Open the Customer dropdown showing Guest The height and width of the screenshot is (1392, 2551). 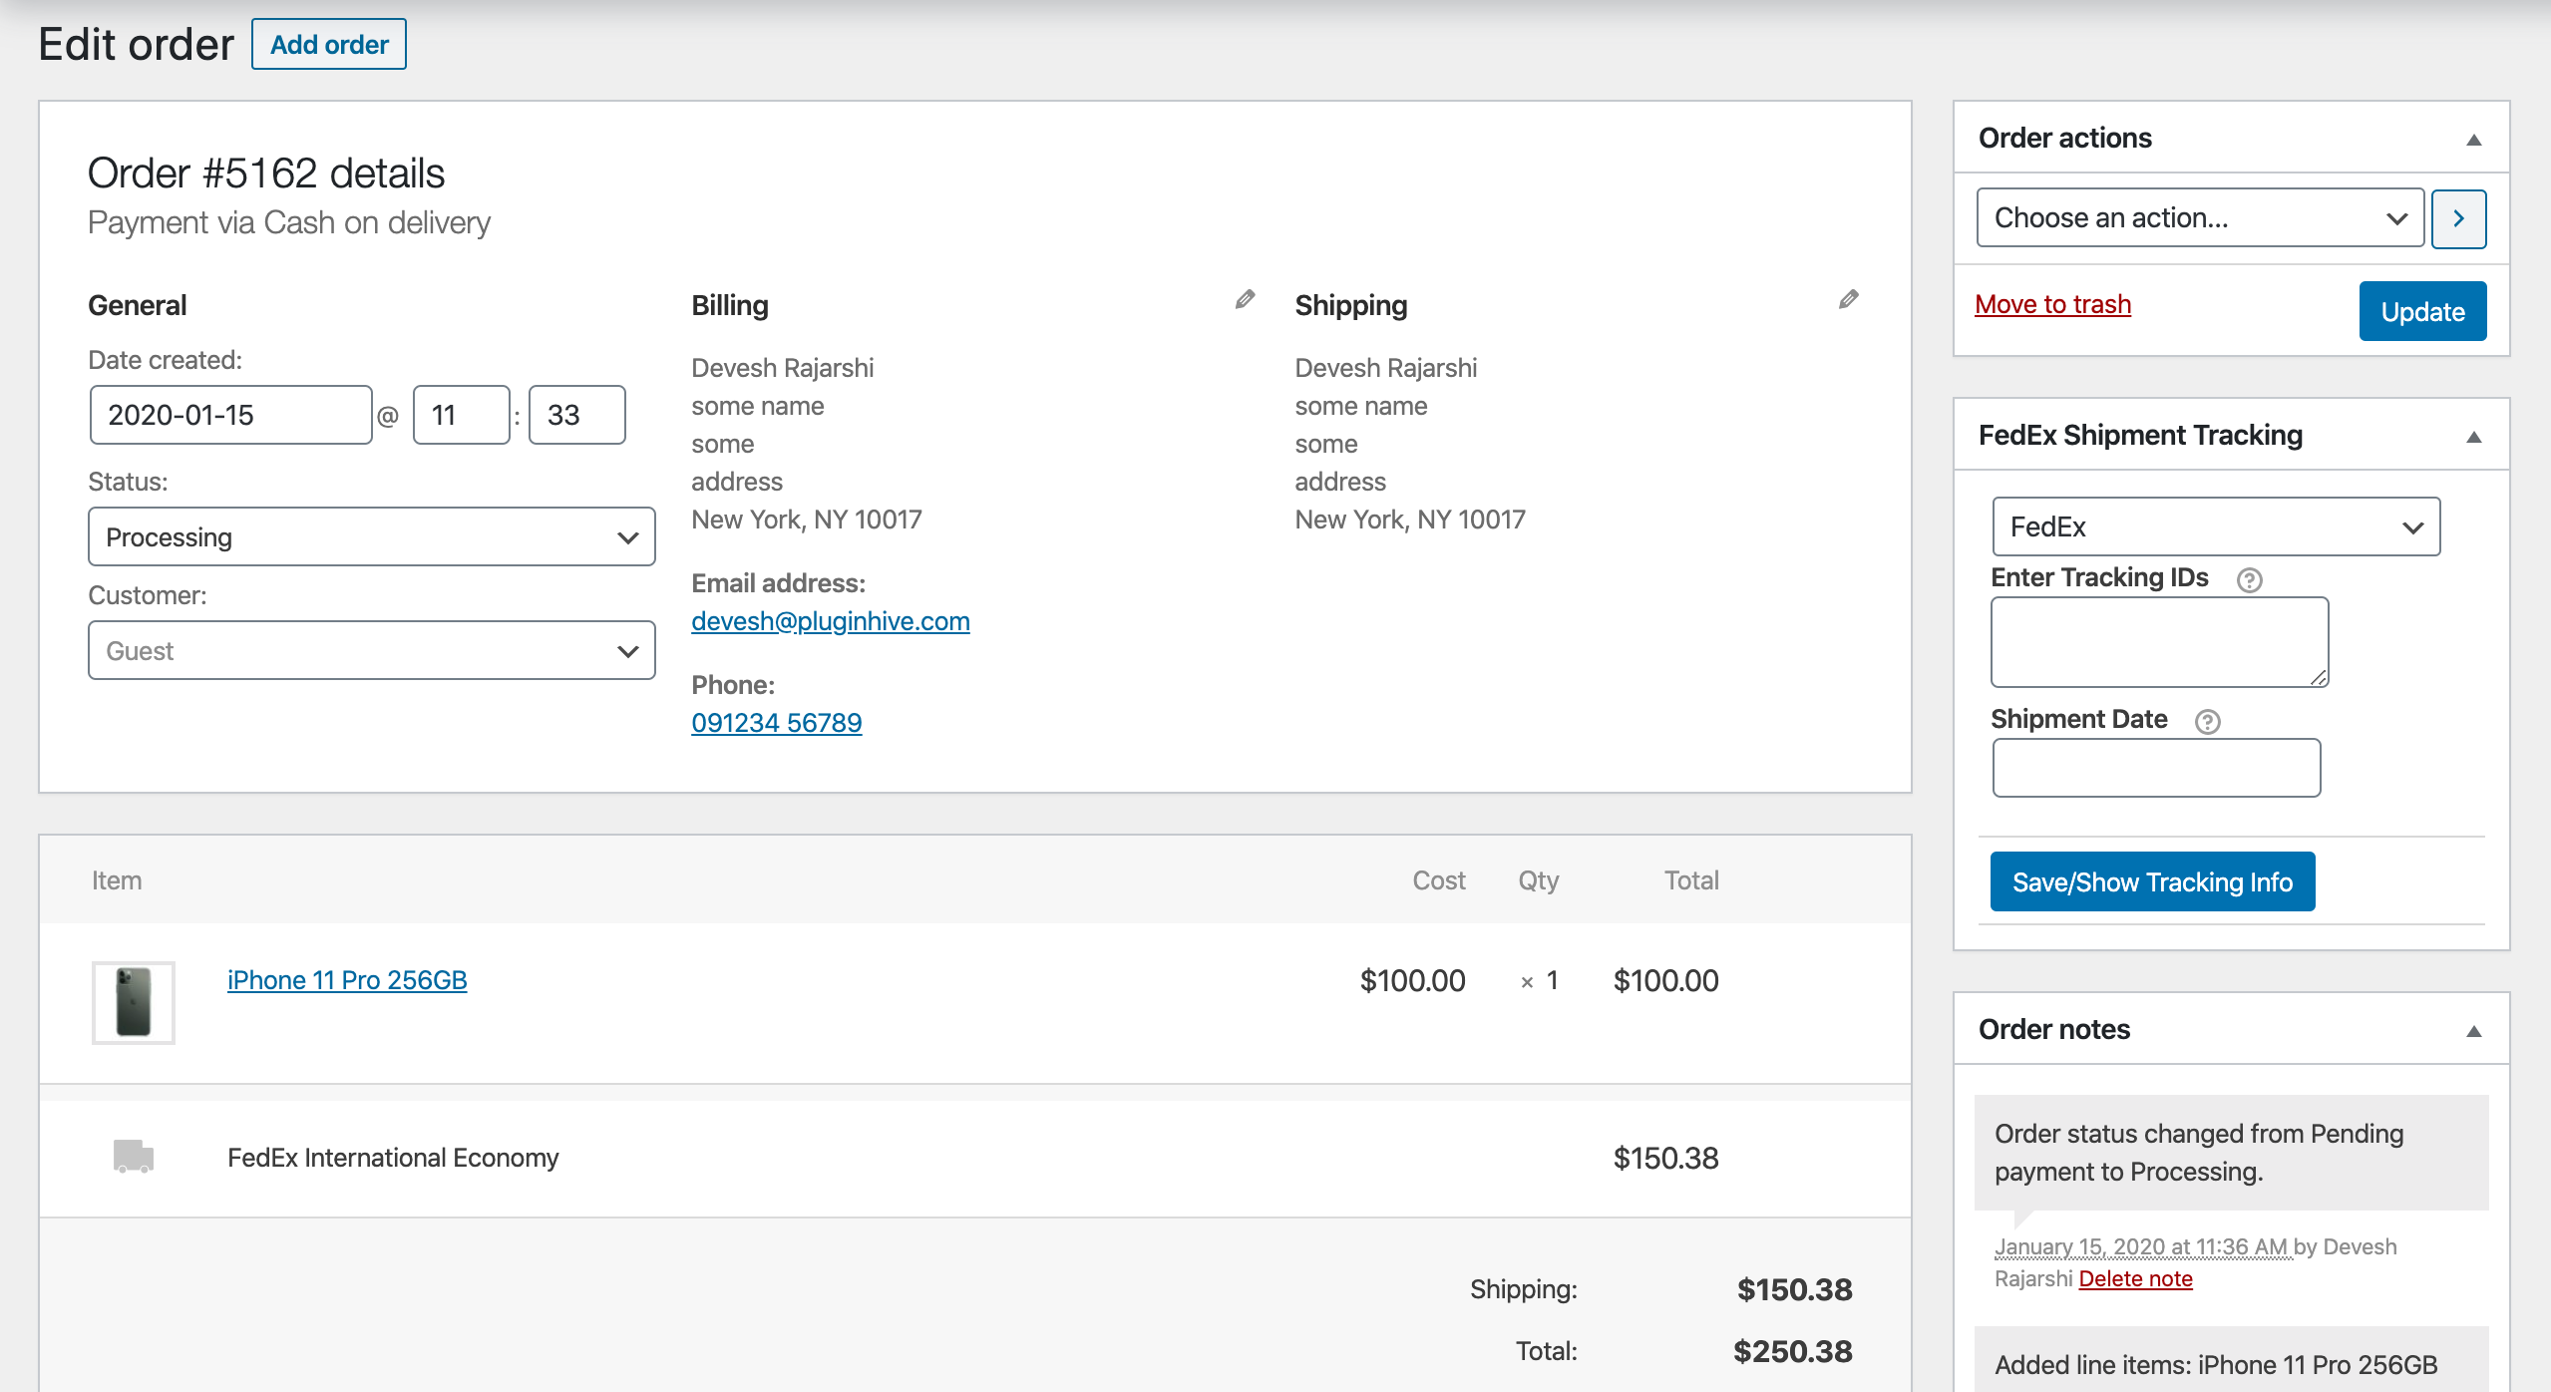371,651
